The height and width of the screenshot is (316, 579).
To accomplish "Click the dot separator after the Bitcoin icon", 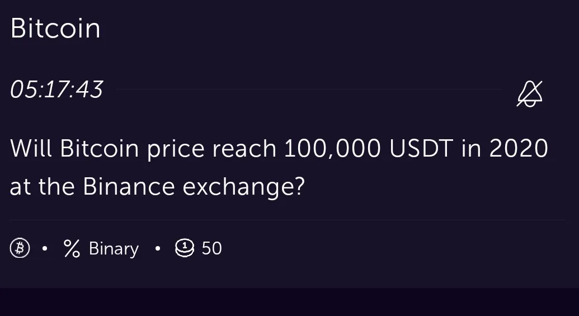I will (x=45, y=248).
